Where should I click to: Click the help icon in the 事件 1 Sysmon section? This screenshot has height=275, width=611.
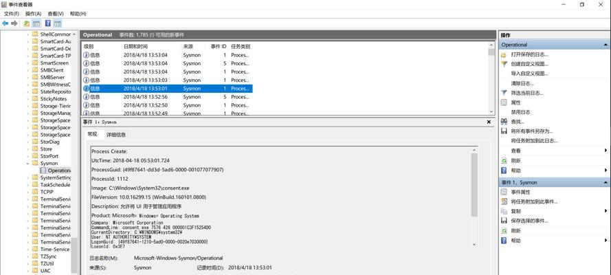[504, 241]
